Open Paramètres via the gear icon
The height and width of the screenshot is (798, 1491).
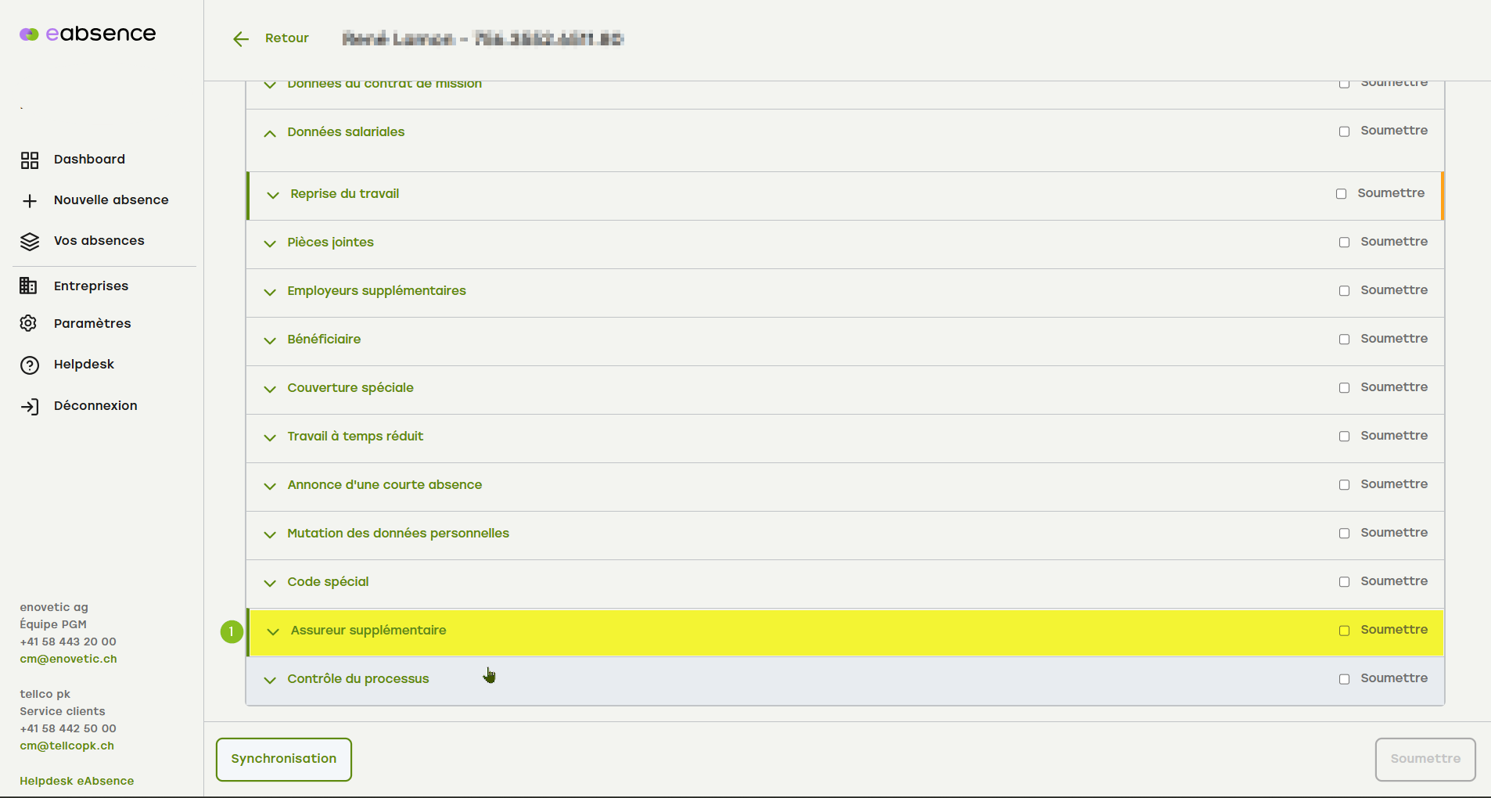click(x=28, y=324)
